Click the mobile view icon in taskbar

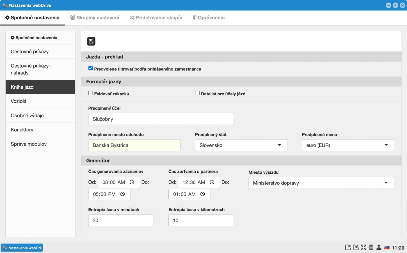point(371,247)
